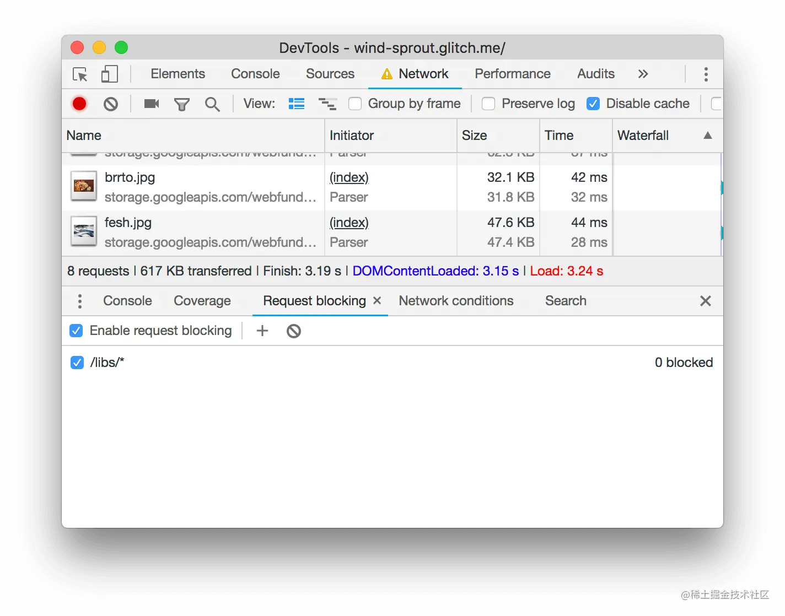The height and width of the screenshot is (616, 785).
Task: Switch to the Console panel tab
Action: click(x=255, y=74)
